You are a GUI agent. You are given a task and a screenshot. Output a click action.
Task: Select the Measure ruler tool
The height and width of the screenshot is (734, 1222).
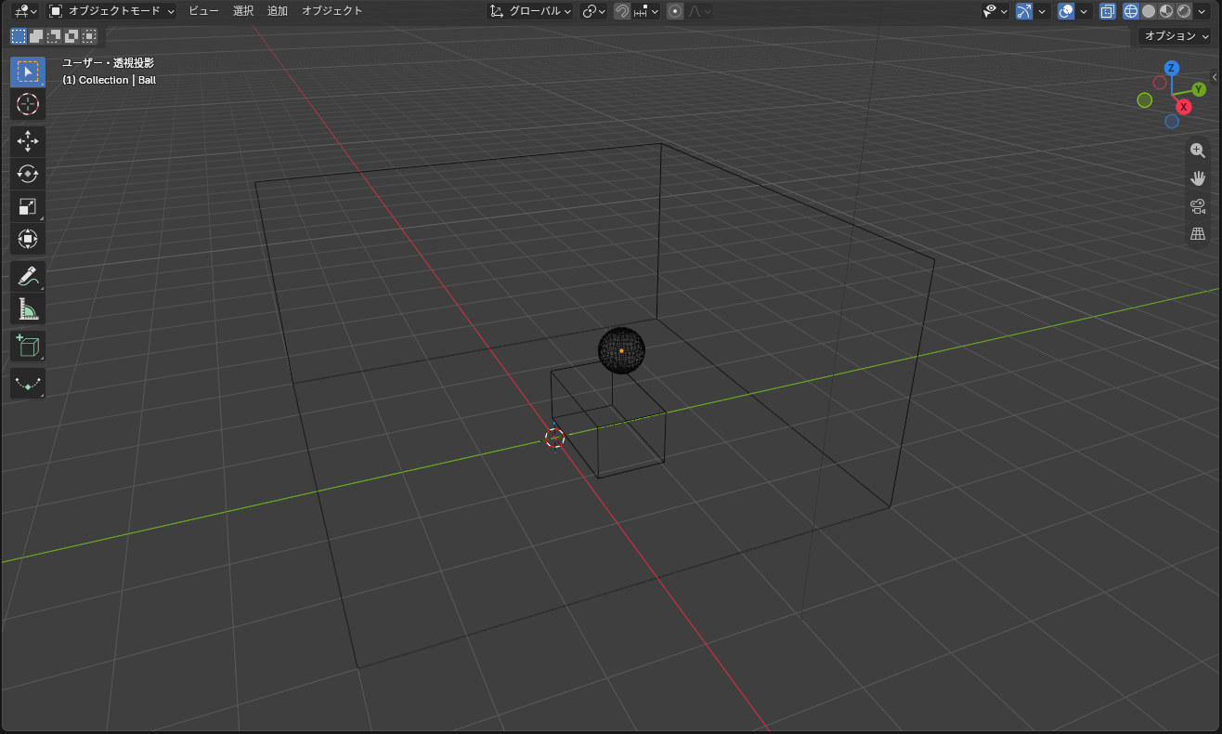(28, 309)
